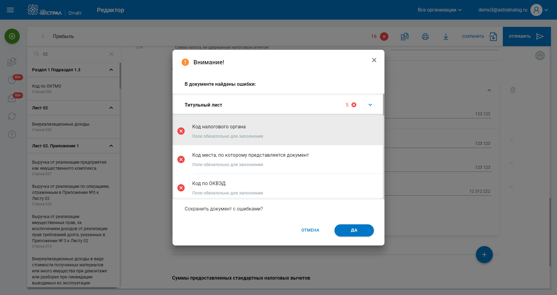Open mail icon with 99+ badge
The image size is (557, 295).
point(12,98)
